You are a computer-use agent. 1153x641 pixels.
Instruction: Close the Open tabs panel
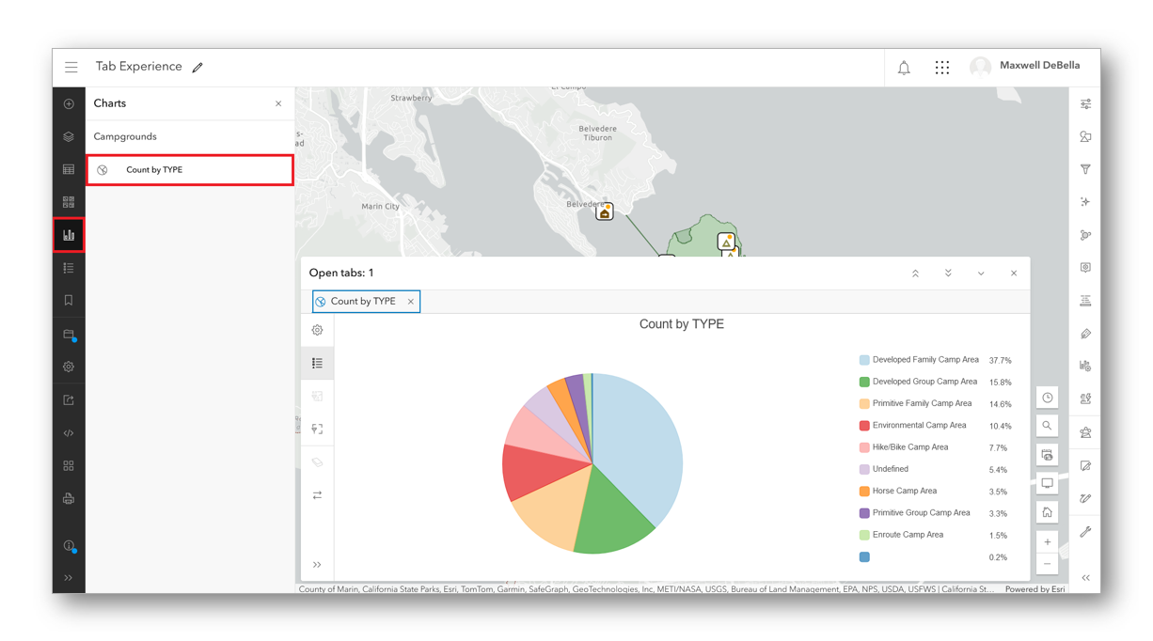click(1014, 274)
